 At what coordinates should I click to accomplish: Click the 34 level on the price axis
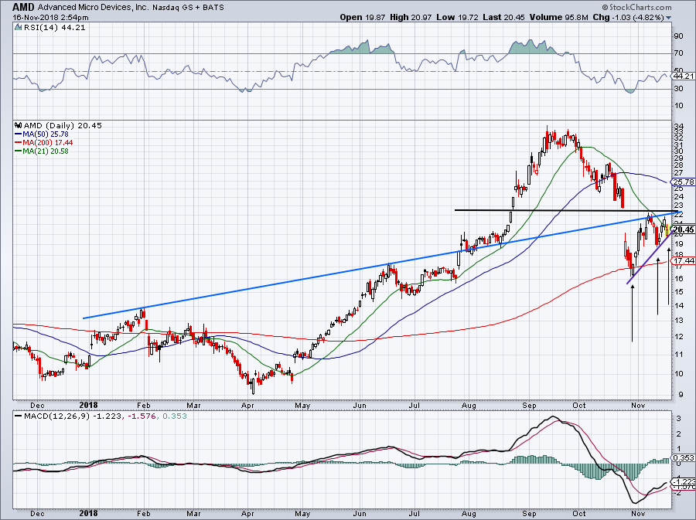(679, 125)
